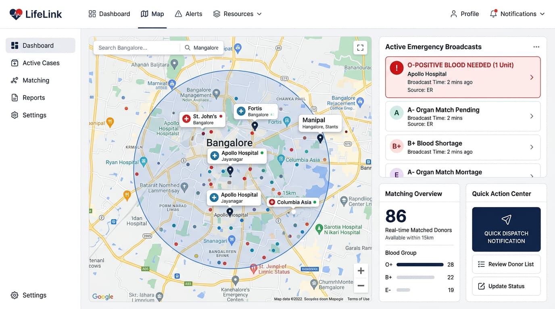This screenshot has height=309, width=555.
Task: Select the Columbia Asia hospital map card
Action: tap(293, 202)
